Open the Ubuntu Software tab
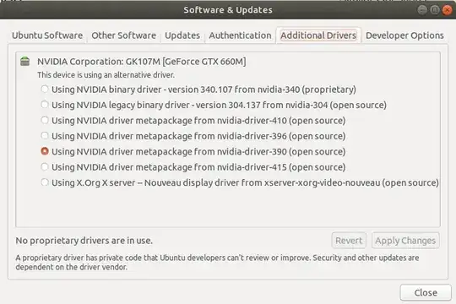 coord(47,35)
